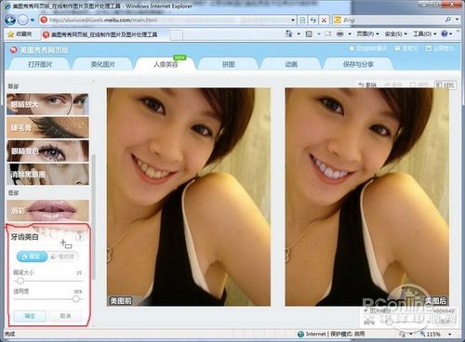Activate the blue brush mode toggle
Image resolution: width=465 pixels, height=342 pixels.
[x=32, y=256]
